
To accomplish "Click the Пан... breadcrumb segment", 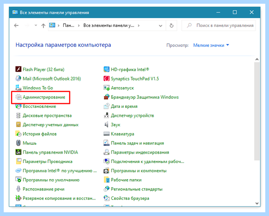I will [69, 26].
